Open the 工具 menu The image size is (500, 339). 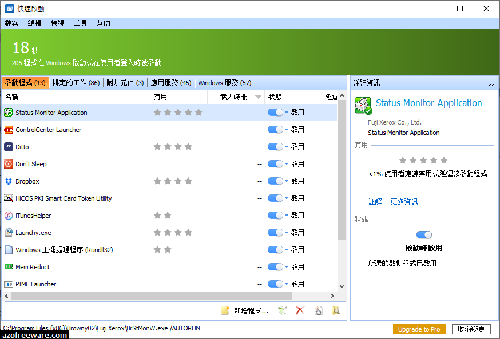(x=80, y=23)
